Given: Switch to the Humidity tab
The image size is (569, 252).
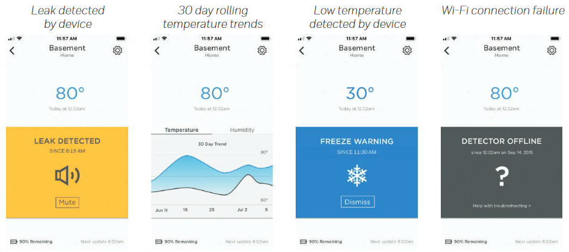Looking at the screenshot, I should (x=242, y=130).
